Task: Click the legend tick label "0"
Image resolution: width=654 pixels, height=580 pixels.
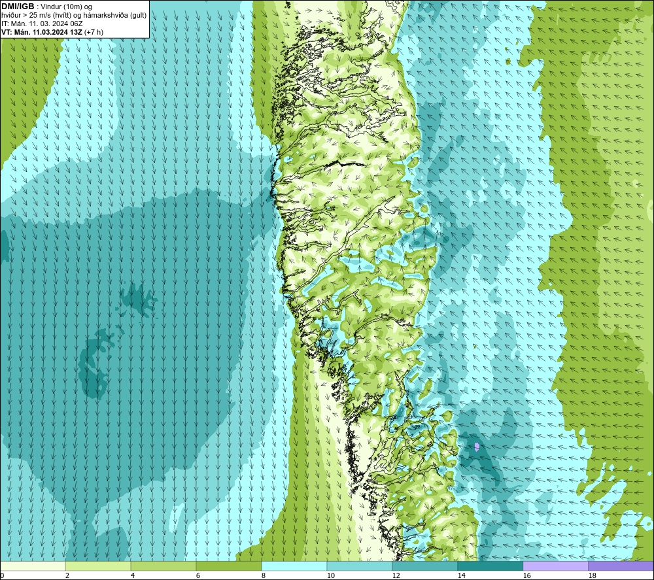Action: coord(2,575)
